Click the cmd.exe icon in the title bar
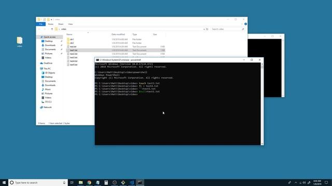This screenshot has height=186, width=332. click(x=98, y=60)
